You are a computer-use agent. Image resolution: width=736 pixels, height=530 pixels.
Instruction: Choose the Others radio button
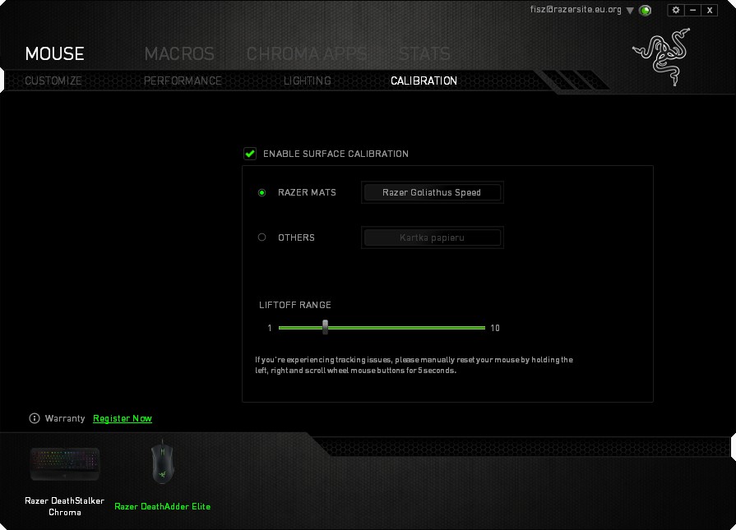262,237
